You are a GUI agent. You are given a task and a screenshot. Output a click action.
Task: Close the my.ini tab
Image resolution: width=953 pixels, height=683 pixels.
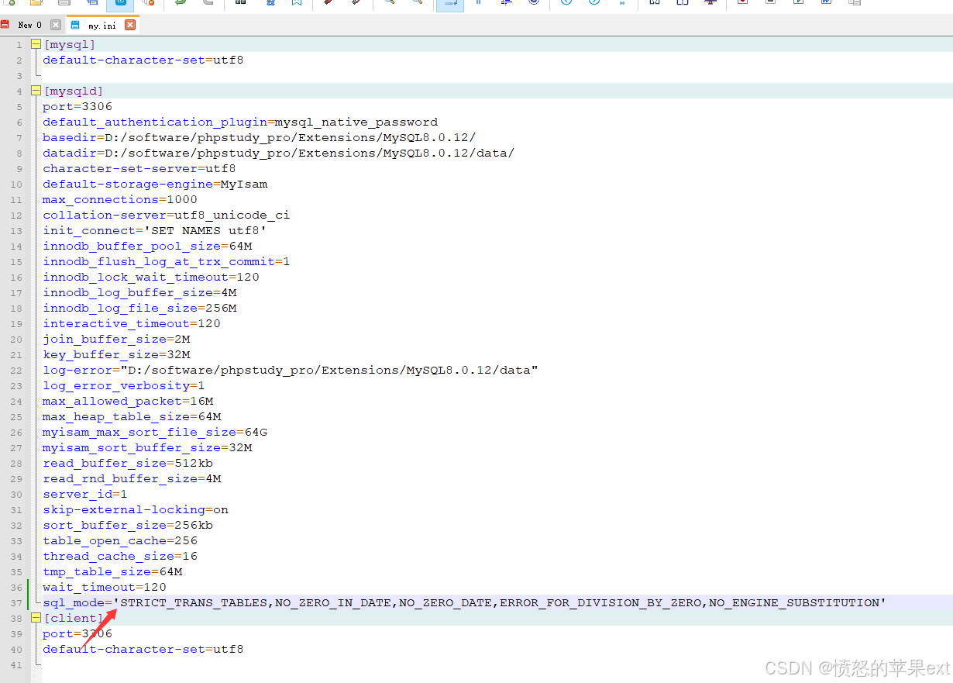point(130,25)
